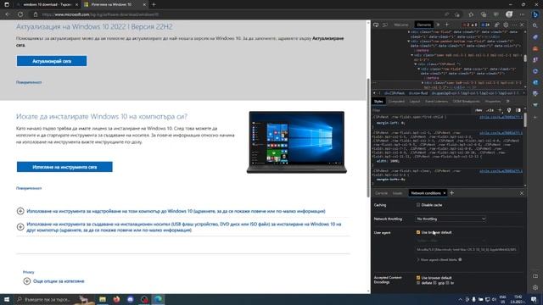
Task: Open the Edge sidebar Outlook icon
Action: 535,82
